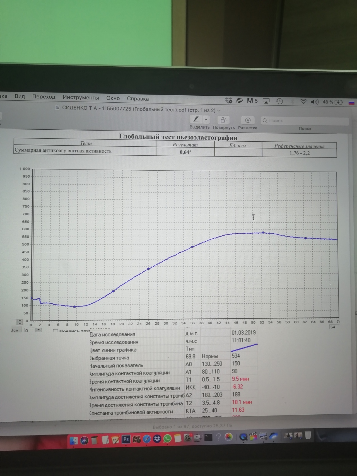The image size is (357, 476).
Task: Click the red value 18.1 мин
Action: [242, 402]
